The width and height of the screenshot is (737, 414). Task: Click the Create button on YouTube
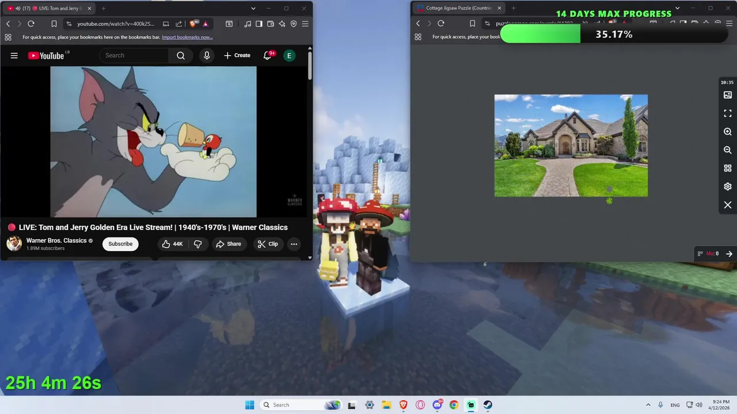coord(237,55)
